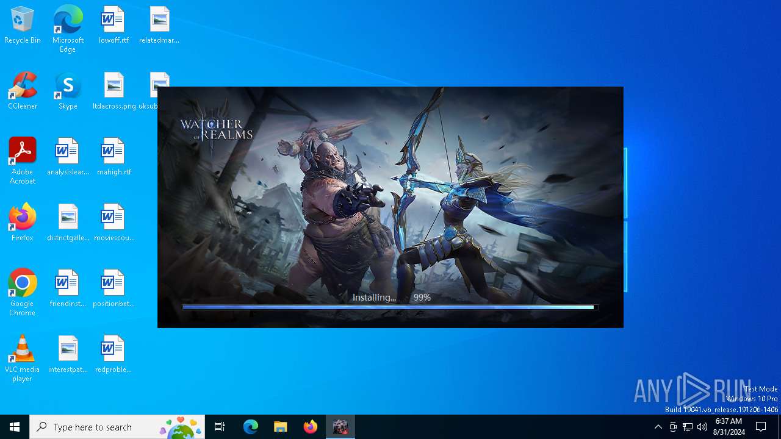
Task: Open the notification center icon
Action: 761,427
